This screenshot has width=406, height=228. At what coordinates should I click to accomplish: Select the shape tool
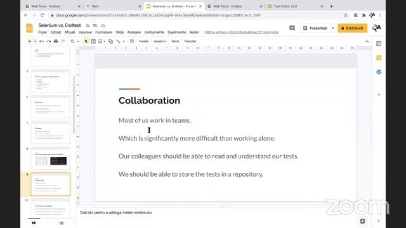pyautogui.click(x=110, y=41)
